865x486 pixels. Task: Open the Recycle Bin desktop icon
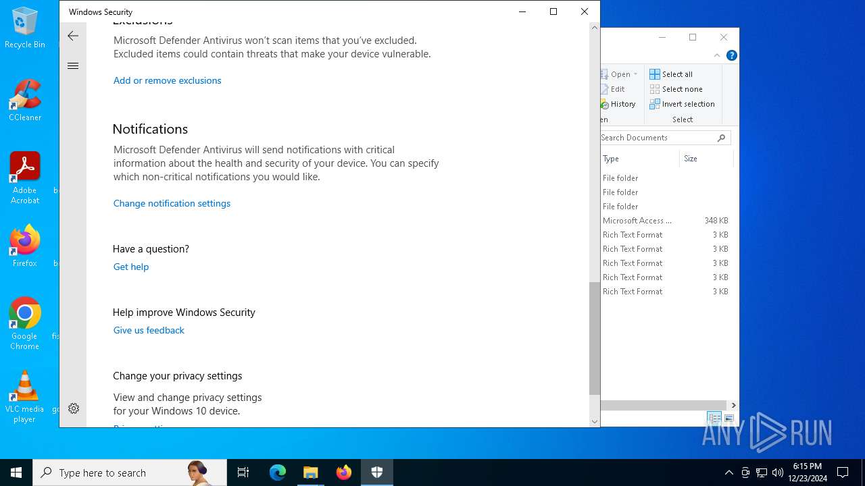coord(25,28)
